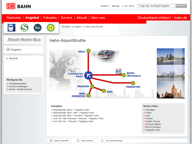Screen dimensions: 192x144
Task: Click Seite drucken text link
Action: tap(87, 141)
